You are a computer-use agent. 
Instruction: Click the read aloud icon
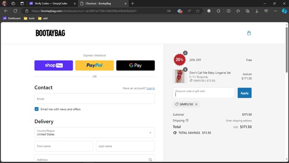189,11
